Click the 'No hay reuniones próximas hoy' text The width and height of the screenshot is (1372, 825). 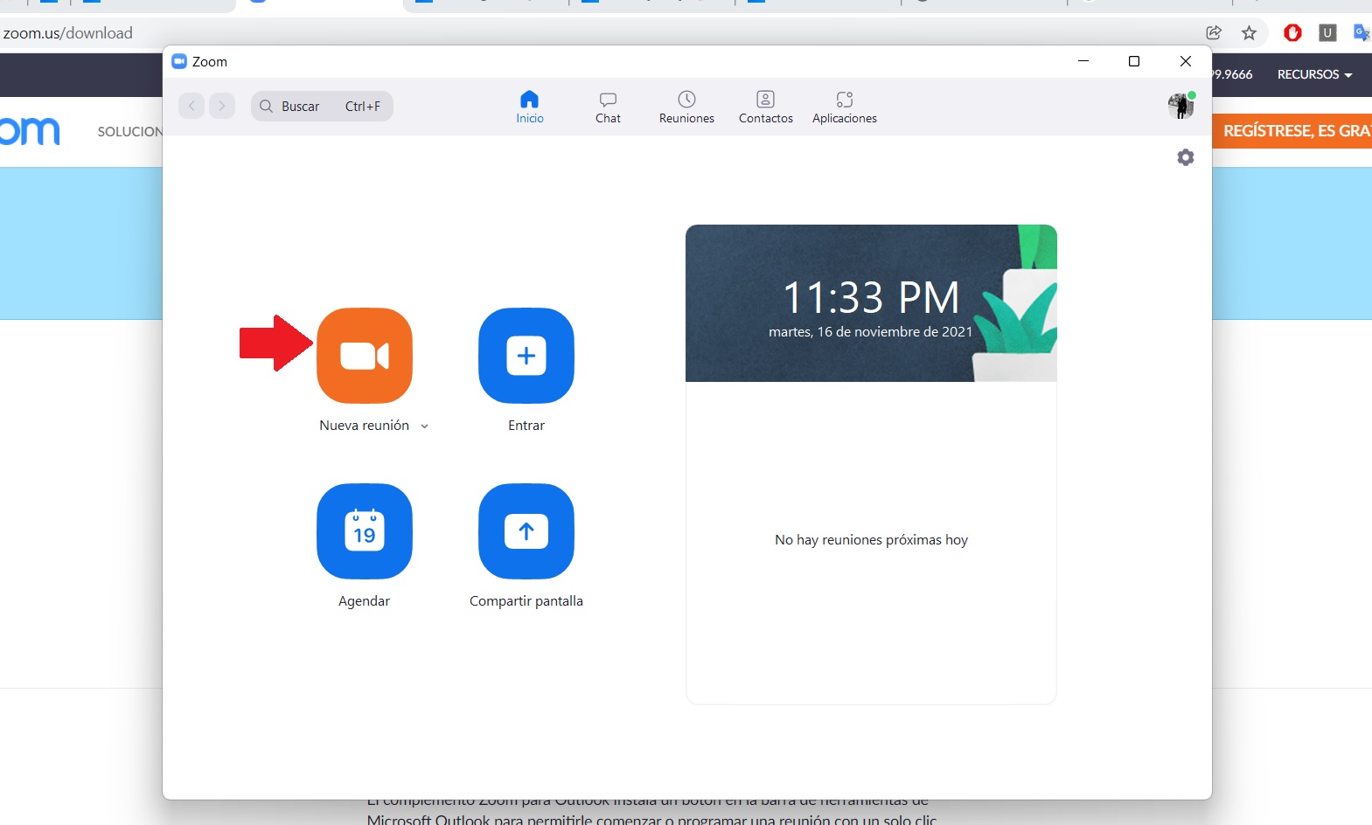pyautogui.click(x=871, y=540)
